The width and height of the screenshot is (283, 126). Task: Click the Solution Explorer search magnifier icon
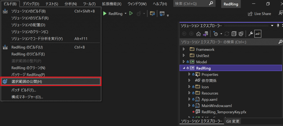(x=280, y=42)
